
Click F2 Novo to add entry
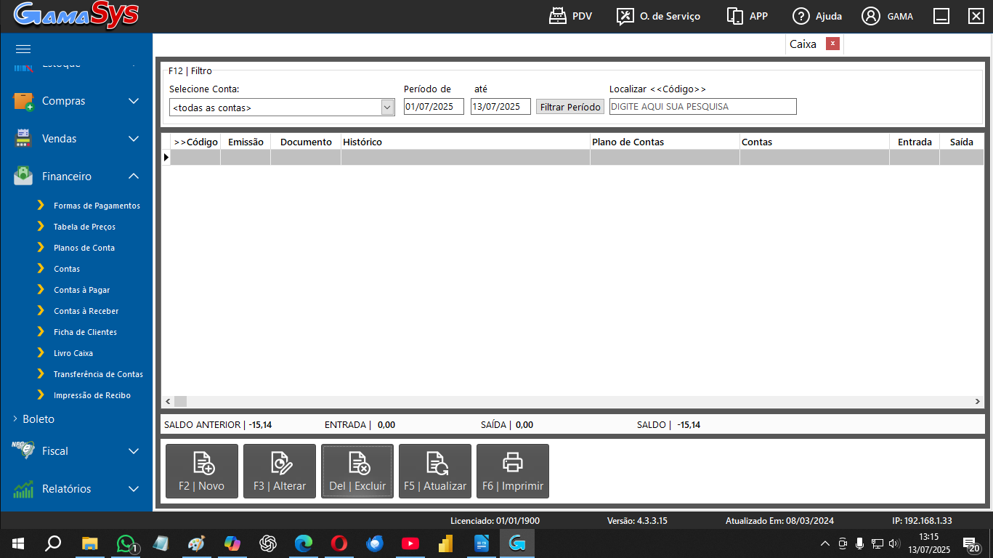(x=202, y=471)
